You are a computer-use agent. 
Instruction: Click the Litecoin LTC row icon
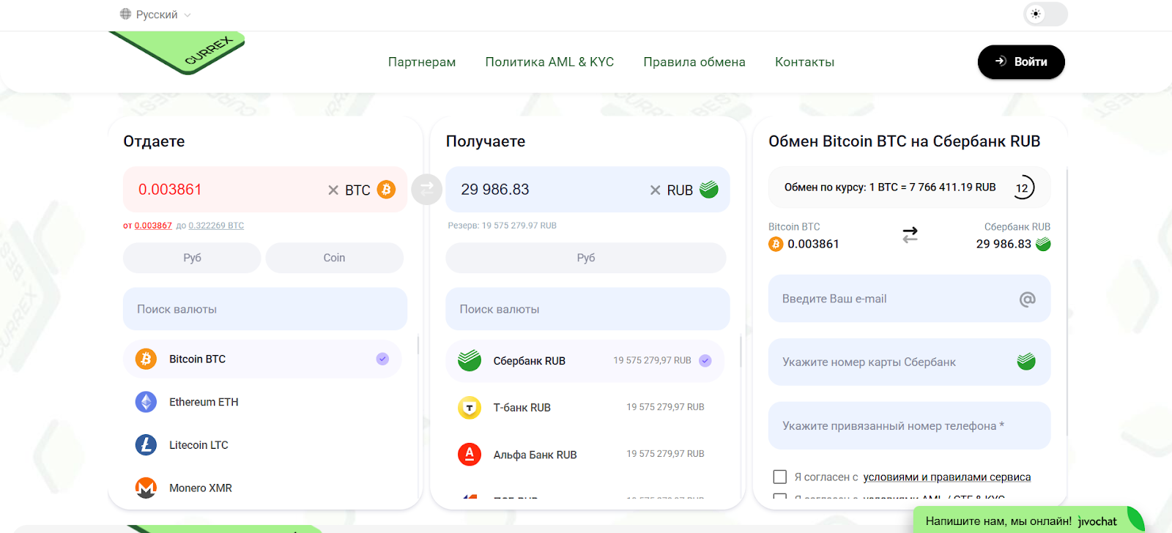pos(146,445)
